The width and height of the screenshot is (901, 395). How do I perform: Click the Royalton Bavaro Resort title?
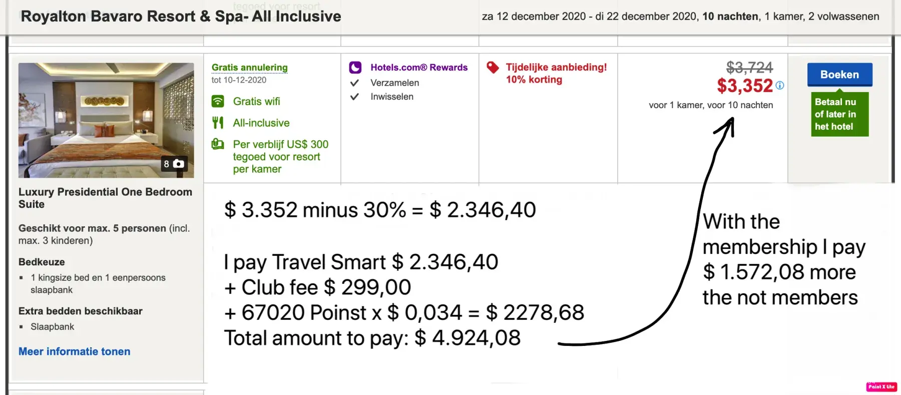(x=181, y=17)
